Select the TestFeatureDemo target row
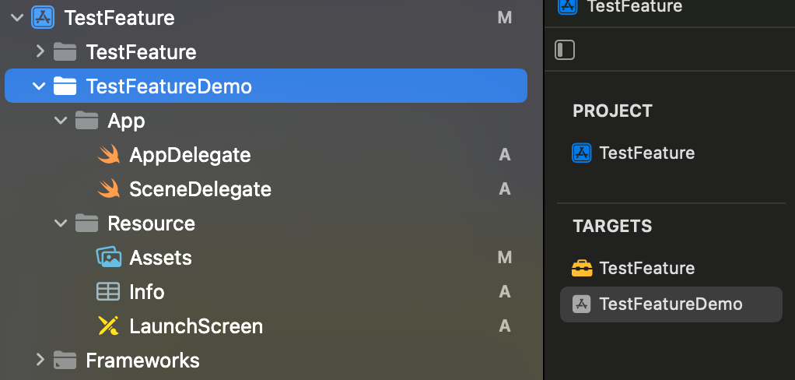Viewport: 795px width, 380px height. (x=671, y=304)
